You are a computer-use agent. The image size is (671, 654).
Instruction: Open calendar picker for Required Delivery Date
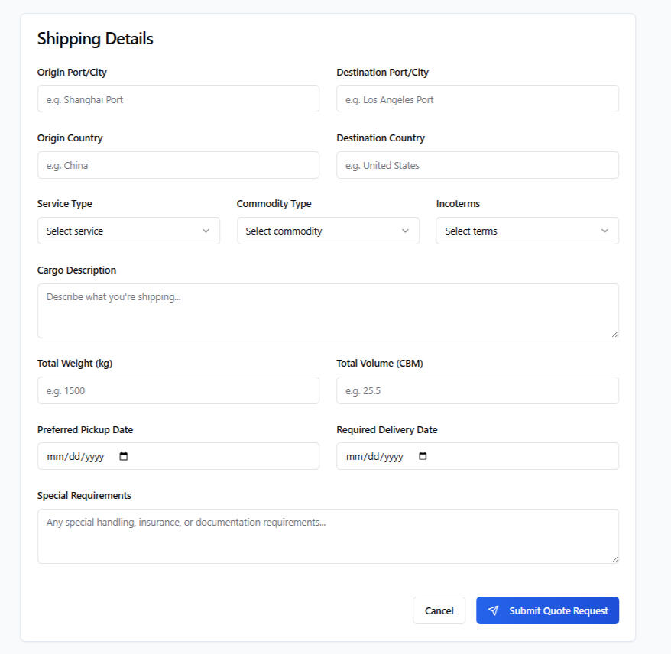pos(423,456)
